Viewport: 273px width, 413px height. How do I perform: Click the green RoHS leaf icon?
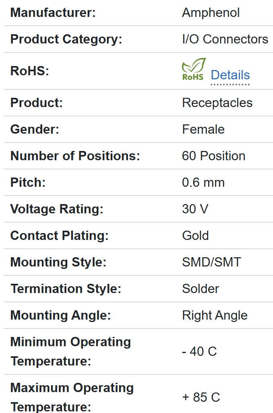click(x=194, y=69)
